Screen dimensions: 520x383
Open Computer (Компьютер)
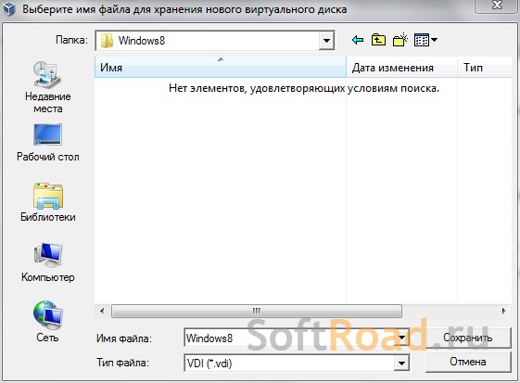point(48,262)
